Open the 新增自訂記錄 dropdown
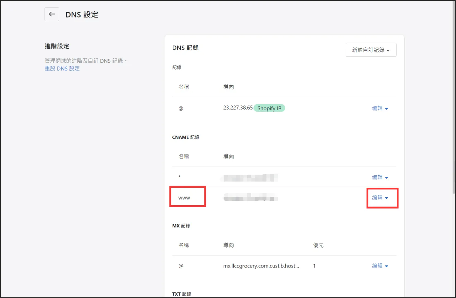The width and height of the screenshot is (456, 298). point(371,50)
